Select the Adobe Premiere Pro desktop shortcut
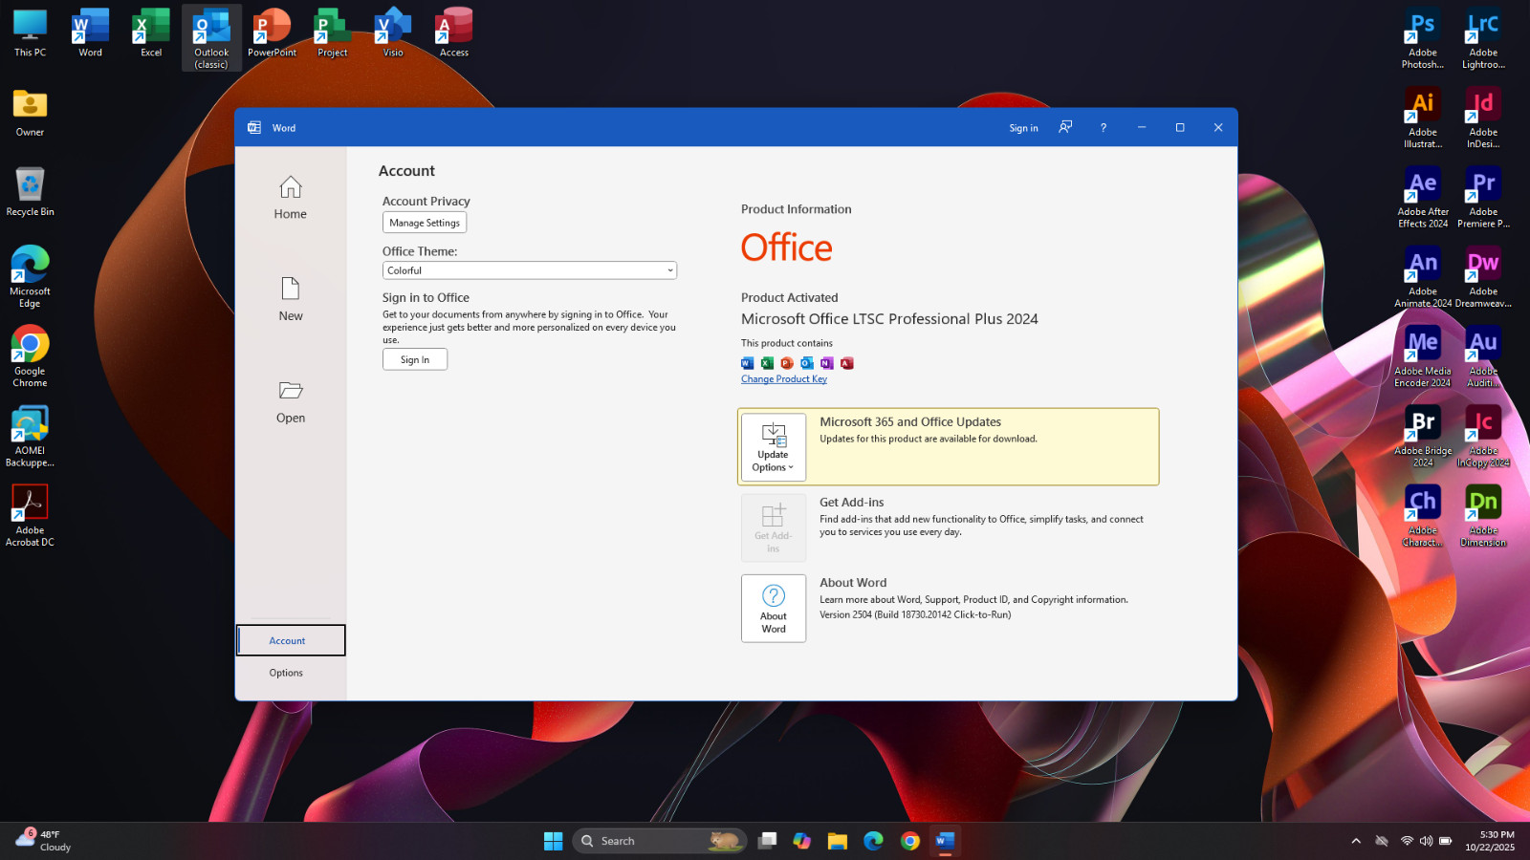1530x860 pixels. point(1483,198)
